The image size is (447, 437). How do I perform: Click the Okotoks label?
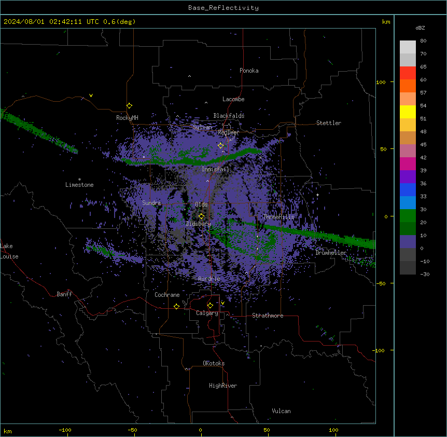pyautogui.click(x=214, y=363)
